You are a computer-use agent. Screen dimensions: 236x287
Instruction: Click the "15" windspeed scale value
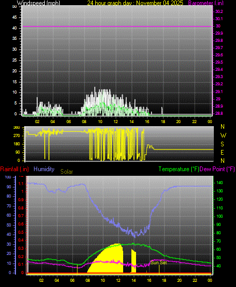(14, 82)
